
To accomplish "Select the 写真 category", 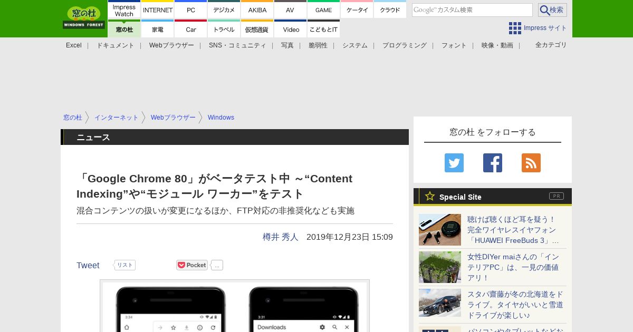I will click(287, 45).
